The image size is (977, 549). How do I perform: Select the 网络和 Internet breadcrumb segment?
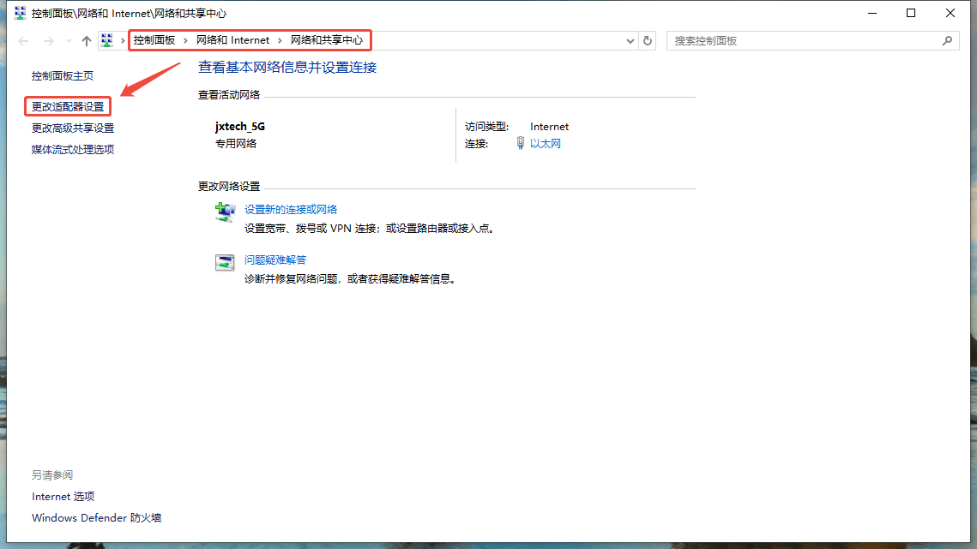pyautogui.click(x=232, y=40)
